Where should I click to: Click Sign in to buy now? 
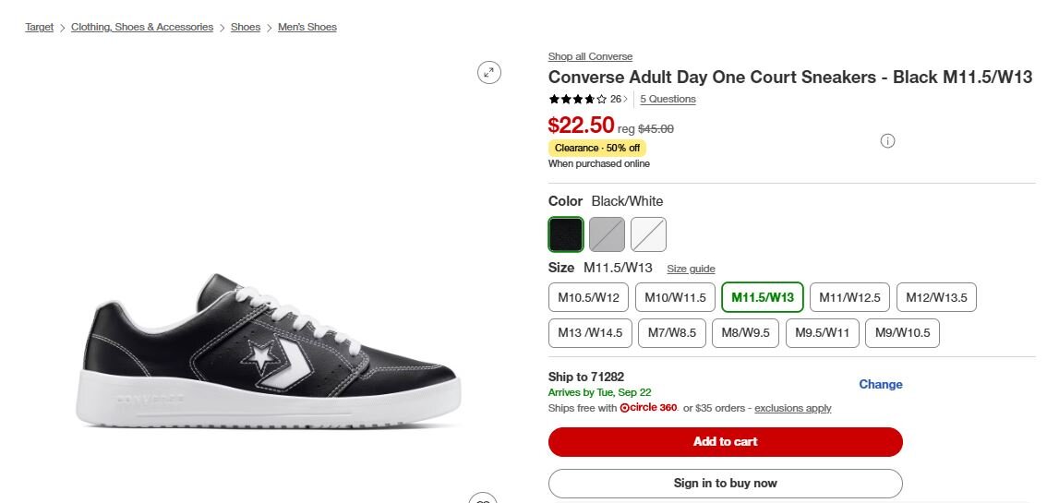725,484
